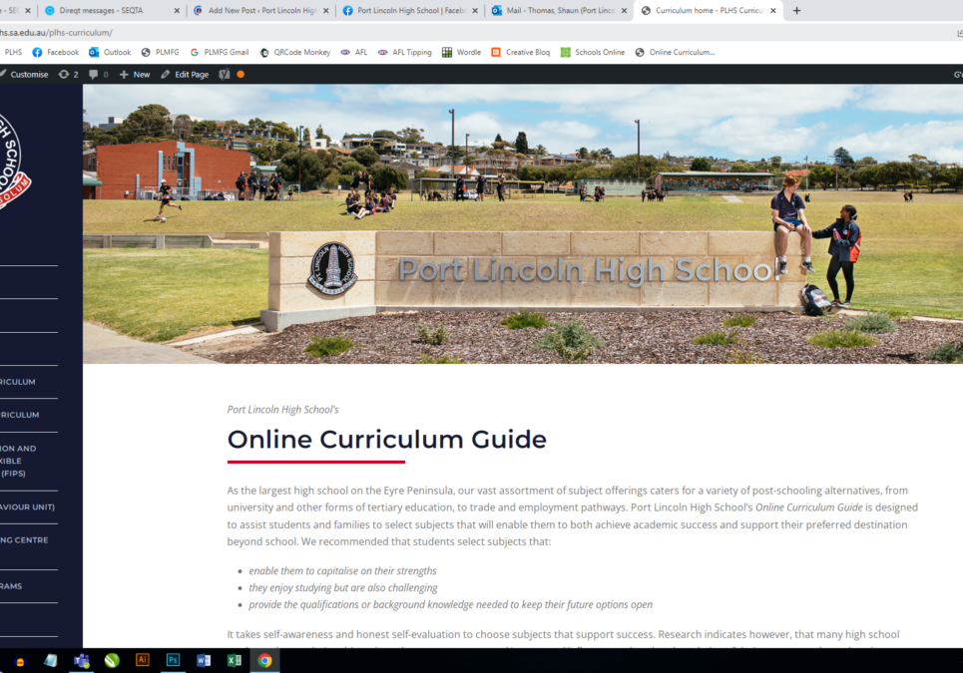The height and width of the screenshot is (673, 963).
Task: Click Edit Page in admin bar
Action: 185,74
